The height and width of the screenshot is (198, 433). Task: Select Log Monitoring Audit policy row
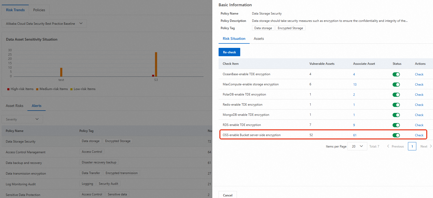[x=107, y=184]
